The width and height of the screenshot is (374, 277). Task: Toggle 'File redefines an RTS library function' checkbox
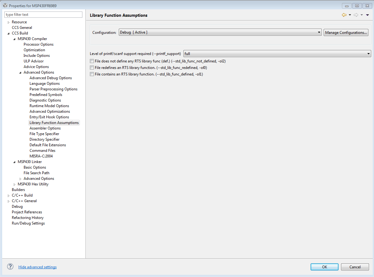[92, 68]
